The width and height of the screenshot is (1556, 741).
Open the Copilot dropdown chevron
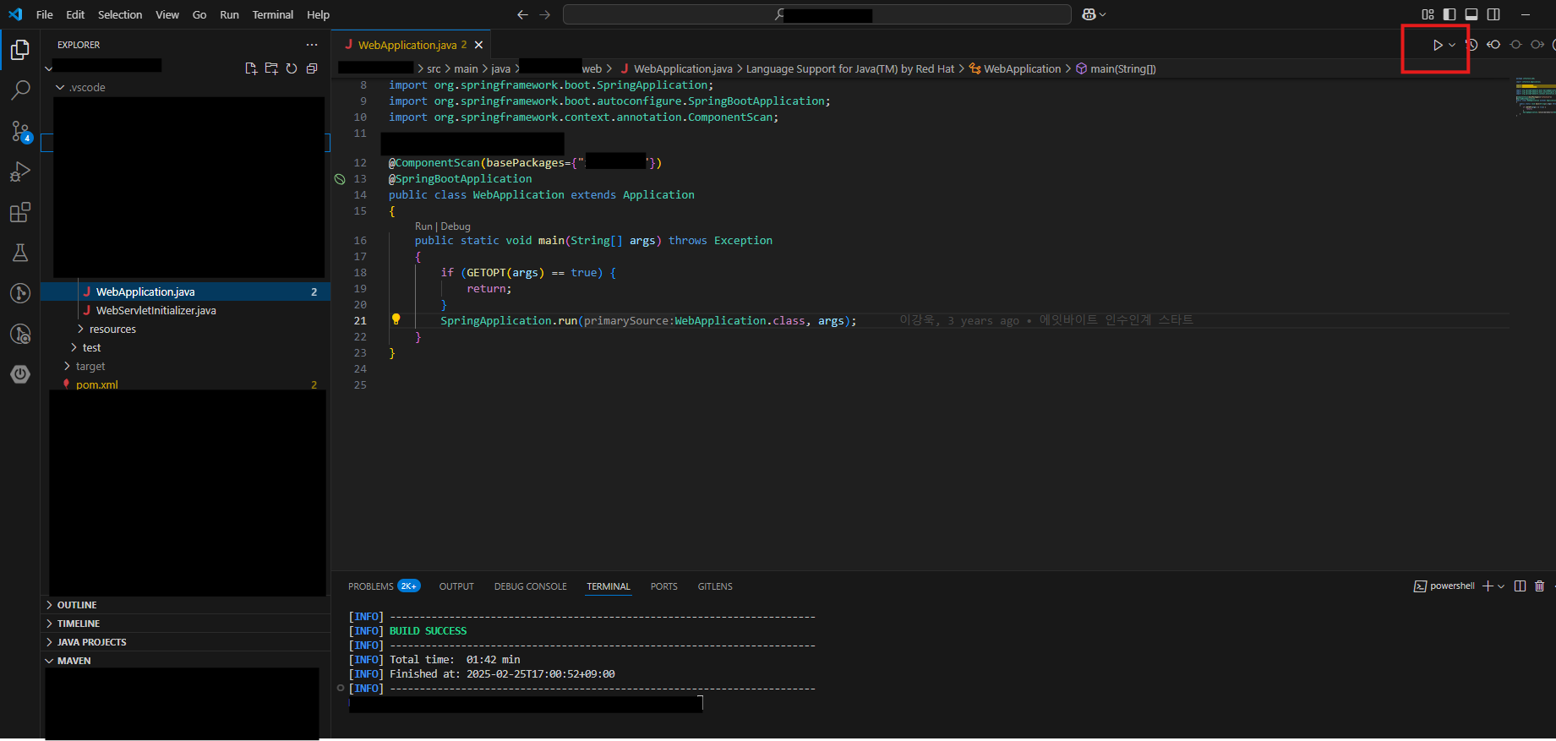click(x=1102, y=14)
